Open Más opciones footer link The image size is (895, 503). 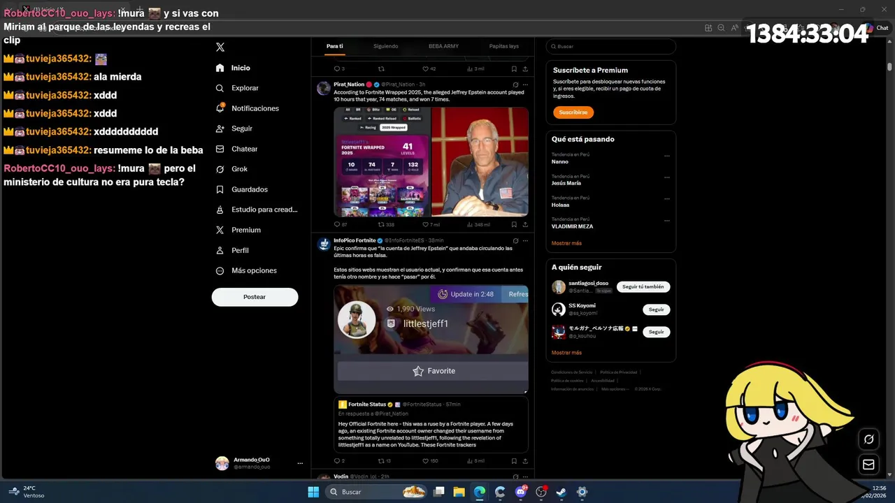coord(615,388)
